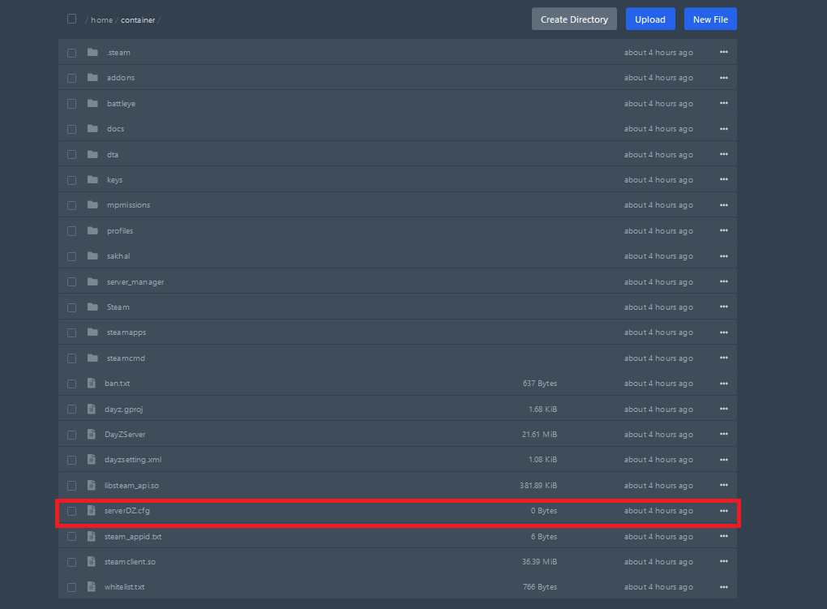The height and width of the screenshot is (609, 827).
Task: Open the profiles folder name
Action: 120,231
